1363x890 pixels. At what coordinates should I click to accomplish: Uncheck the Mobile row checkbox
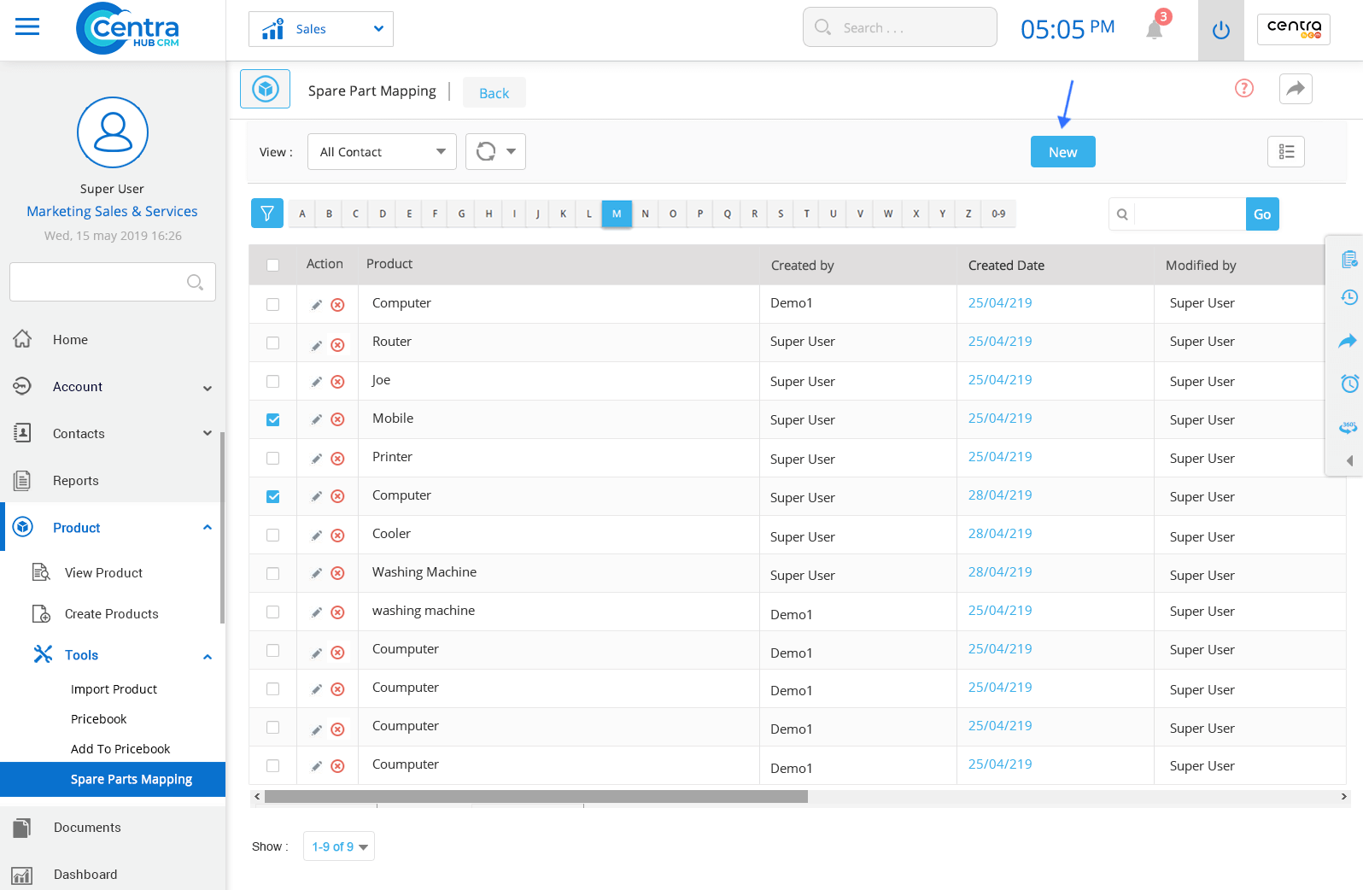pyautogui.click(x=273, y=419)
